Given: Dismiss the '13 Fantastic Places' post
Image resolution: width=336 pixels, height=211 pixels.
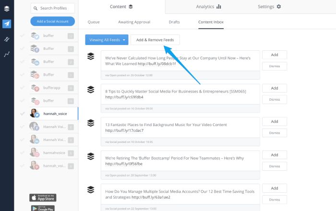Looking at the screenshot, I should (275, 133).
